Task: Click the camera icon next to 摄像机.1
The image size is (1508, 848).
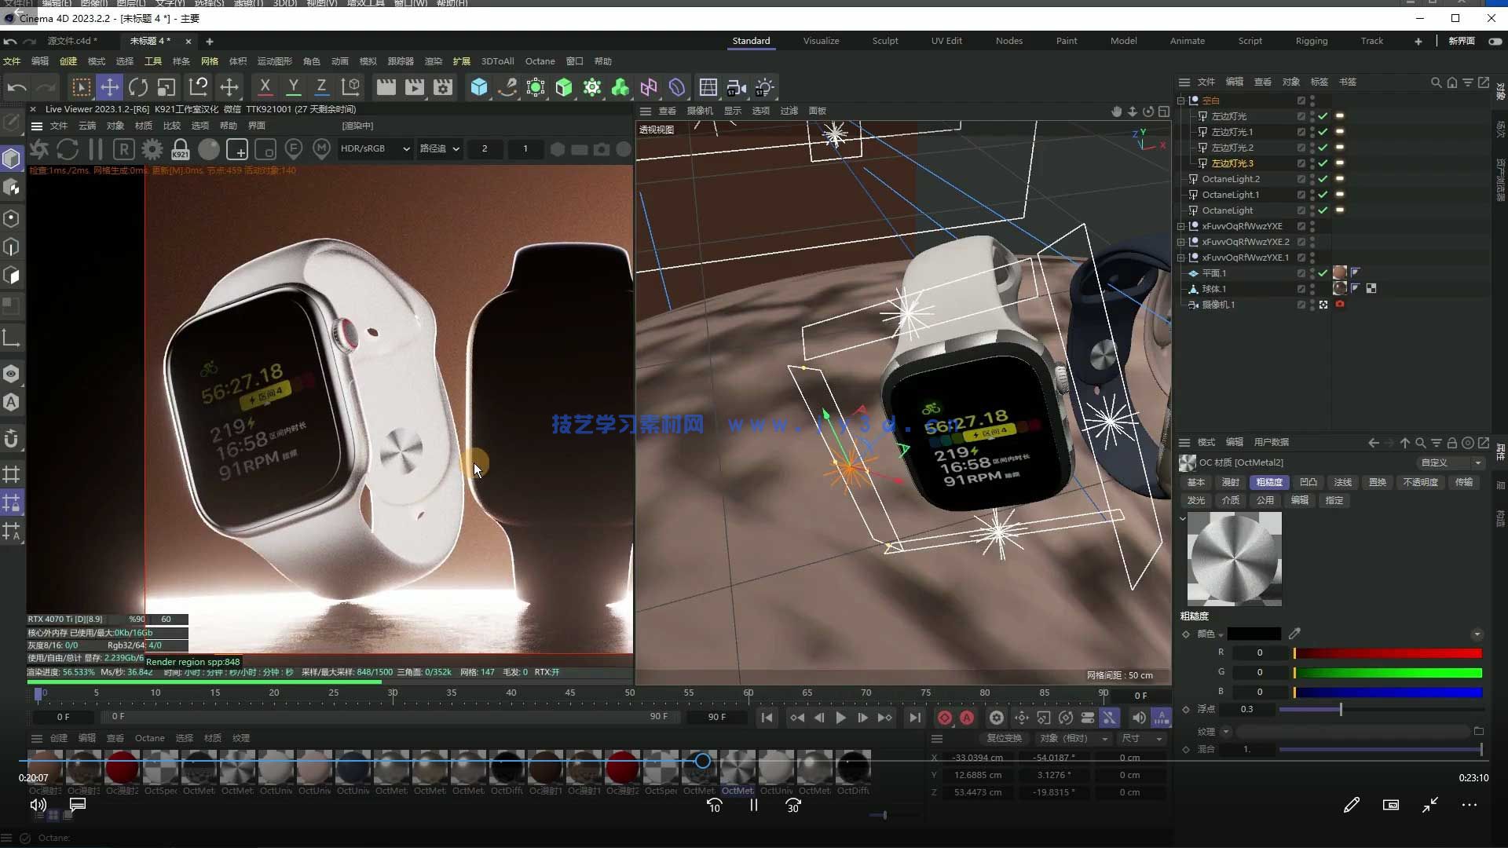Action: tap(1340, 305)
